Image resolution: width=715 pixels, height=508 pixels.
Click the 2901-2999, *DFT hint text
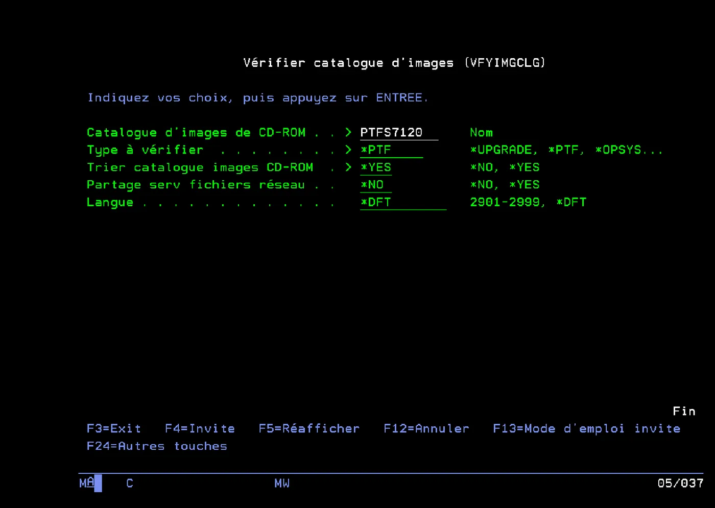click(528, 202)
